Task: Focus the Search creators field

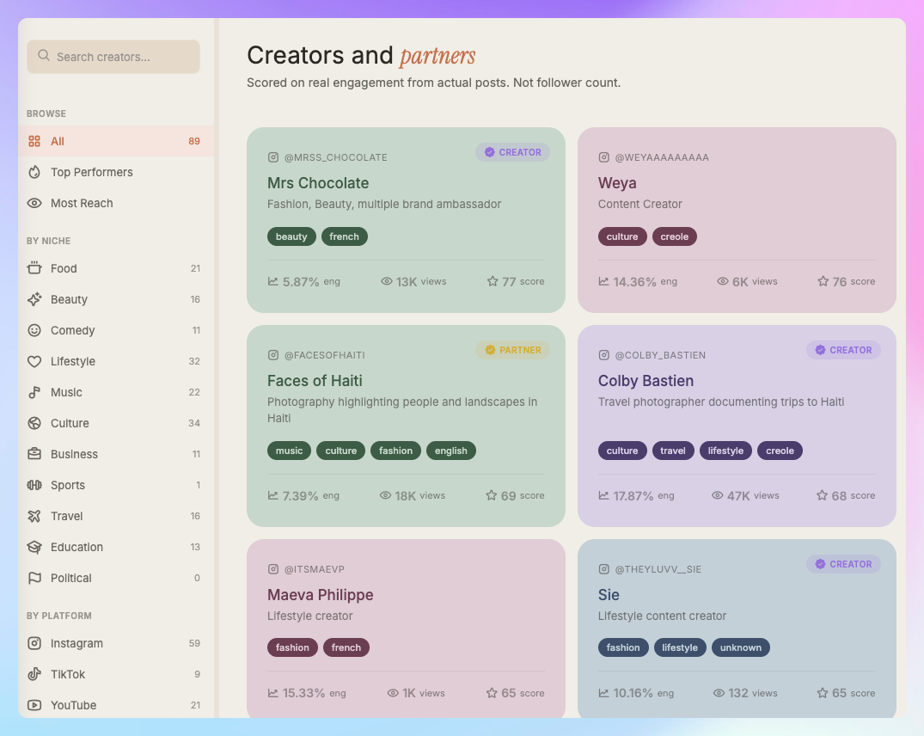Action: pyautogui.click(x=113, y=57)
